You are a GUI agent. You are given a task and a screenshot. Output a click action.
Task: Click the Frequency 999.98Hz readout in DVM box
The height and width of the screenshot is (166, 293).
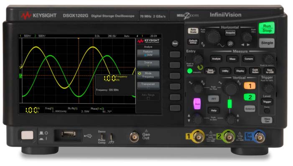pos(107,90)
